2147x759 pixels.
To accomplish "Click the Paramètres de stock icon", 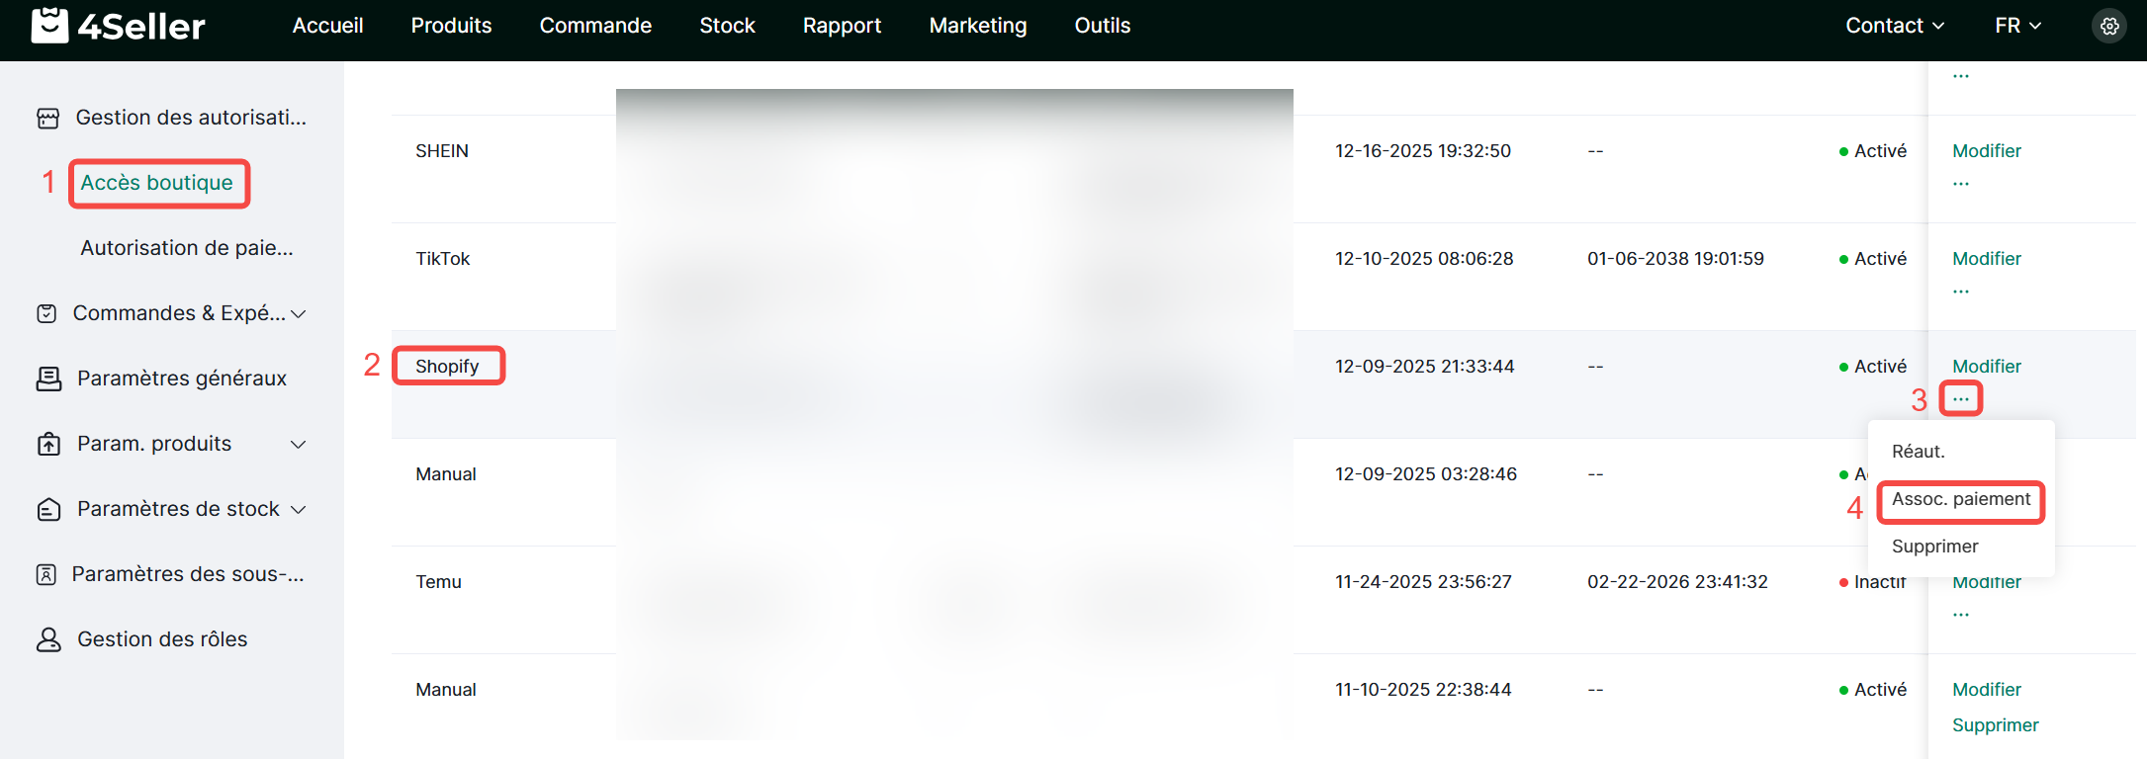I will (x=48, y=509).
